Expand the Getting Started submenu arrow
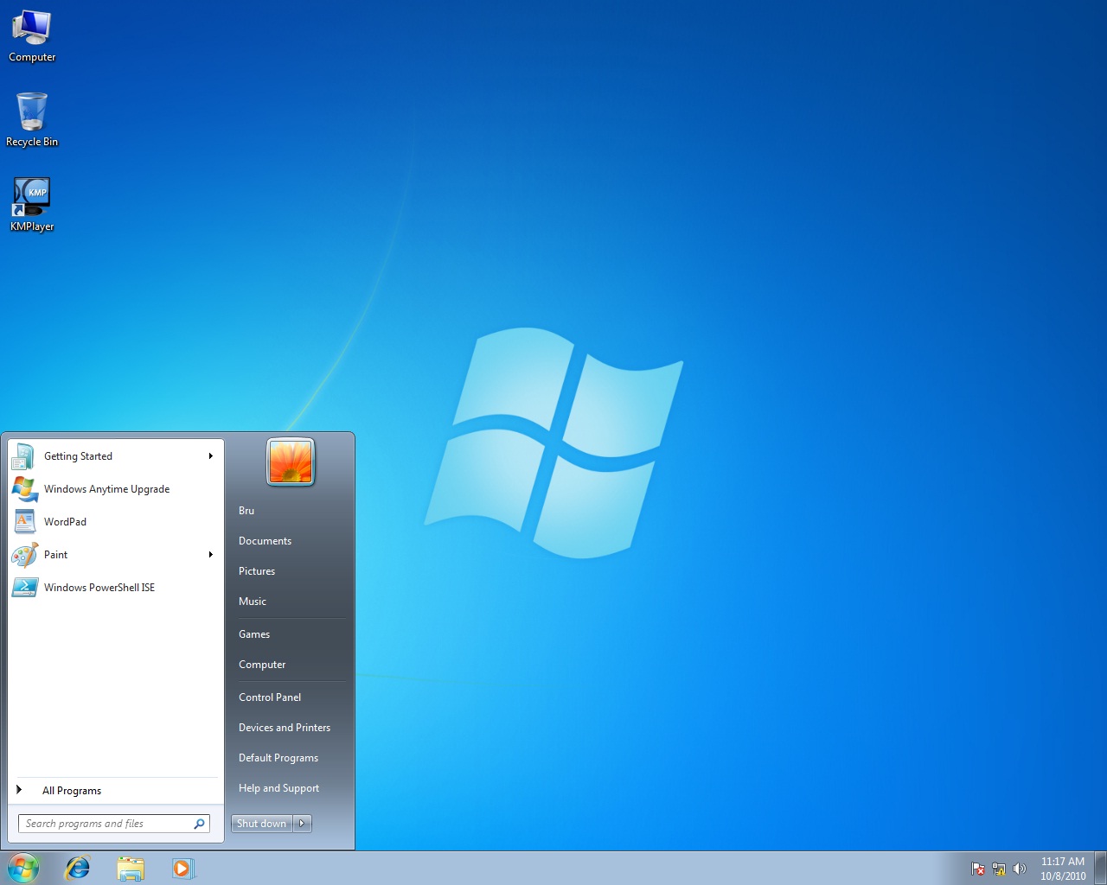Image resolution: width=1107 pixels, height=885 pixels. (x=210, y=456)
